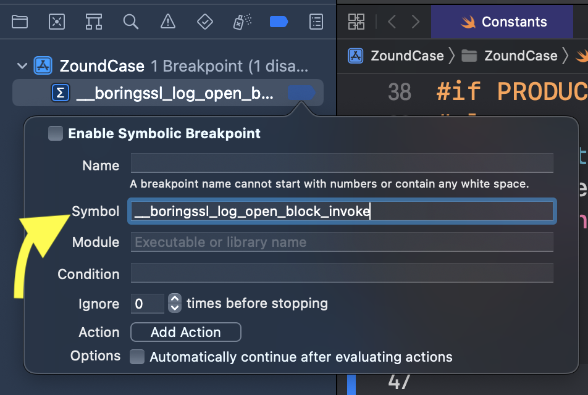This screenshot has height=395, width=588.
Task: Open the Test navigator diamond icon
Action: [204, 22]
